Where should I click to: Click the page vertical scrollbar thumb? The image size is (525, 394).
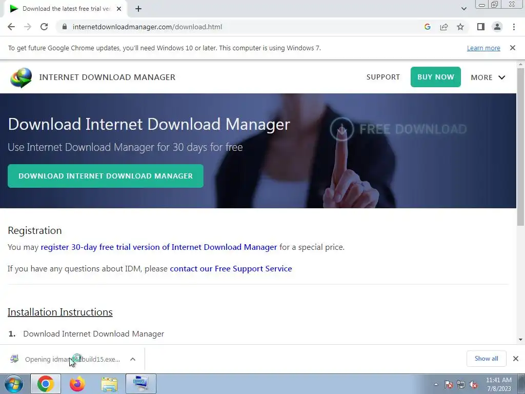coord(520,147)
